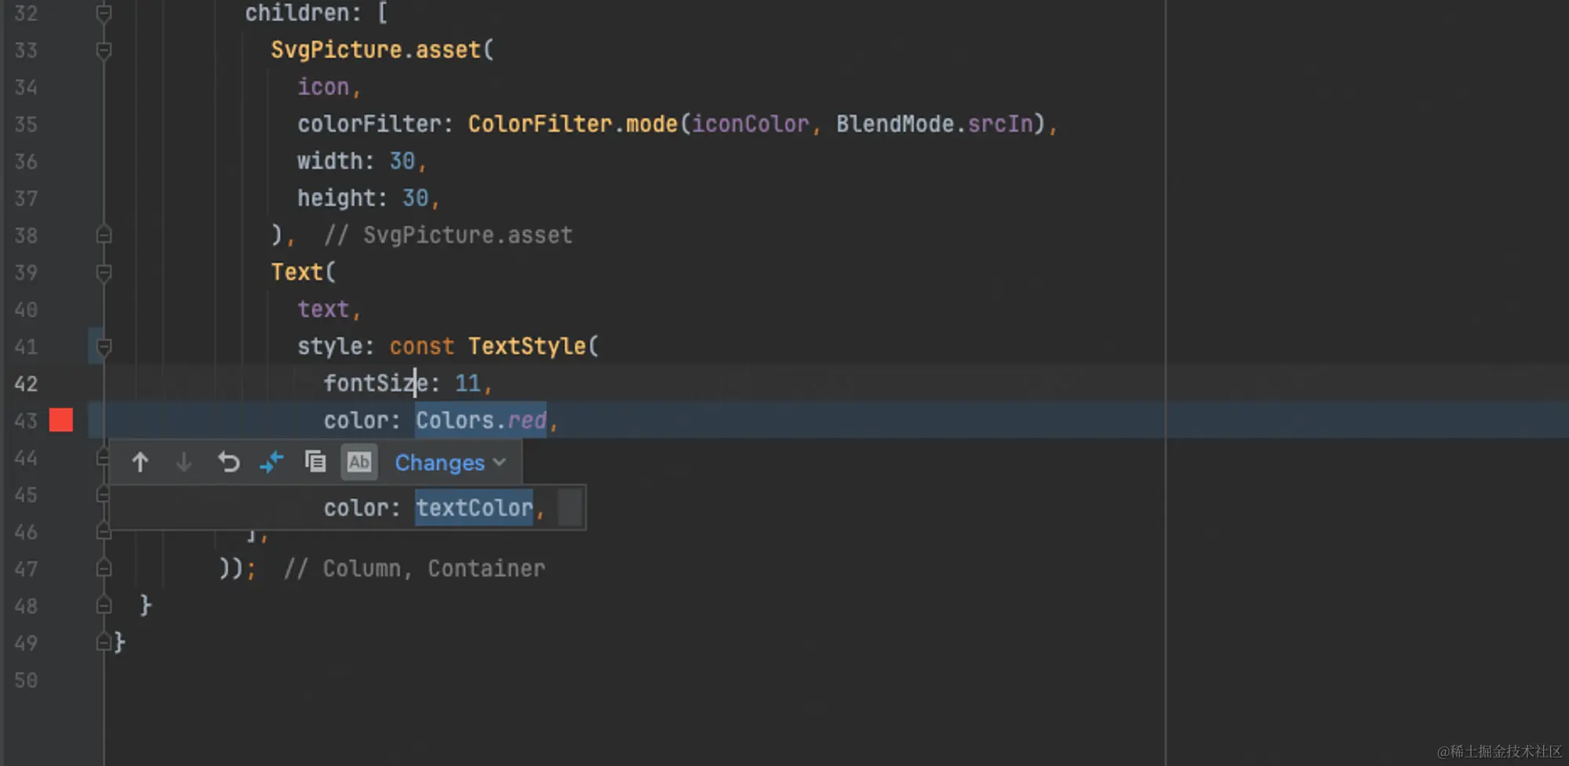
Task: Click the value 11 after fontSize
Action: point(468,383)
